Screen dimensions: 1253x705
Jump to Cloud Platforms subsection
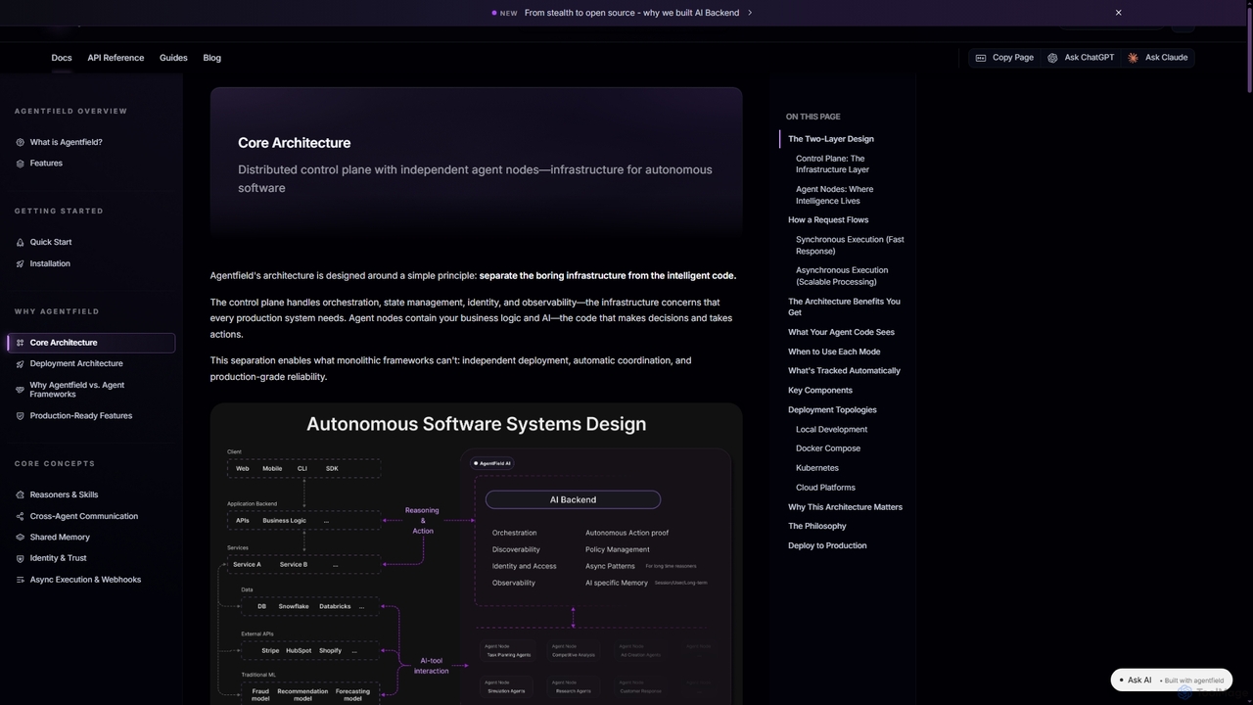pos(825,488)
